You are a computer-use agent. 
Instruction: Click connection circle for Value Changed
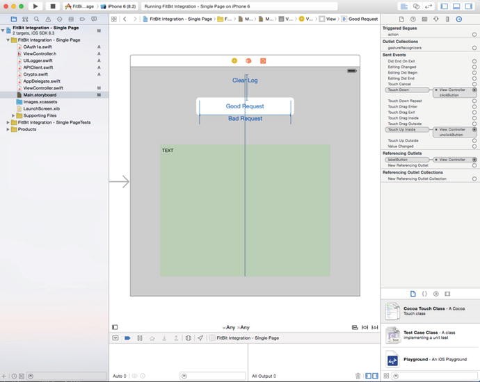(474, 147)
